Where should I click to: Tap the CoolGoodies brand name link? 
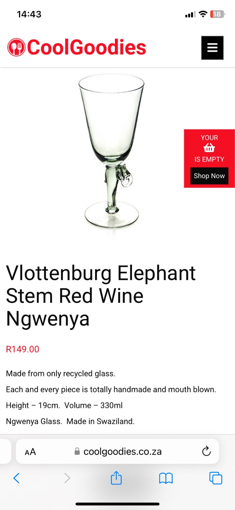(x=86, y=47)
